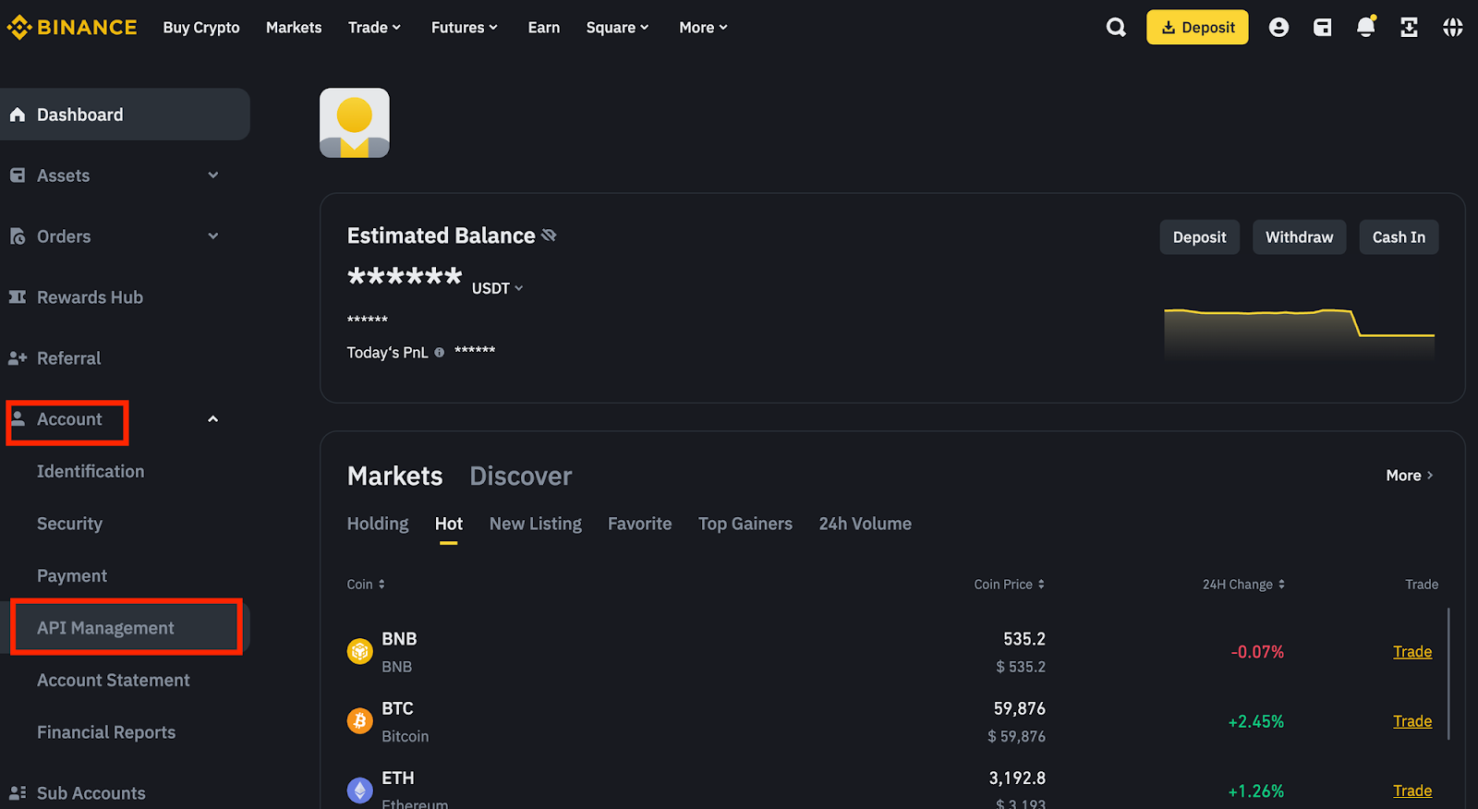Click the Withdraw button
This screenshot has width=1478, height=809.
1300,237
